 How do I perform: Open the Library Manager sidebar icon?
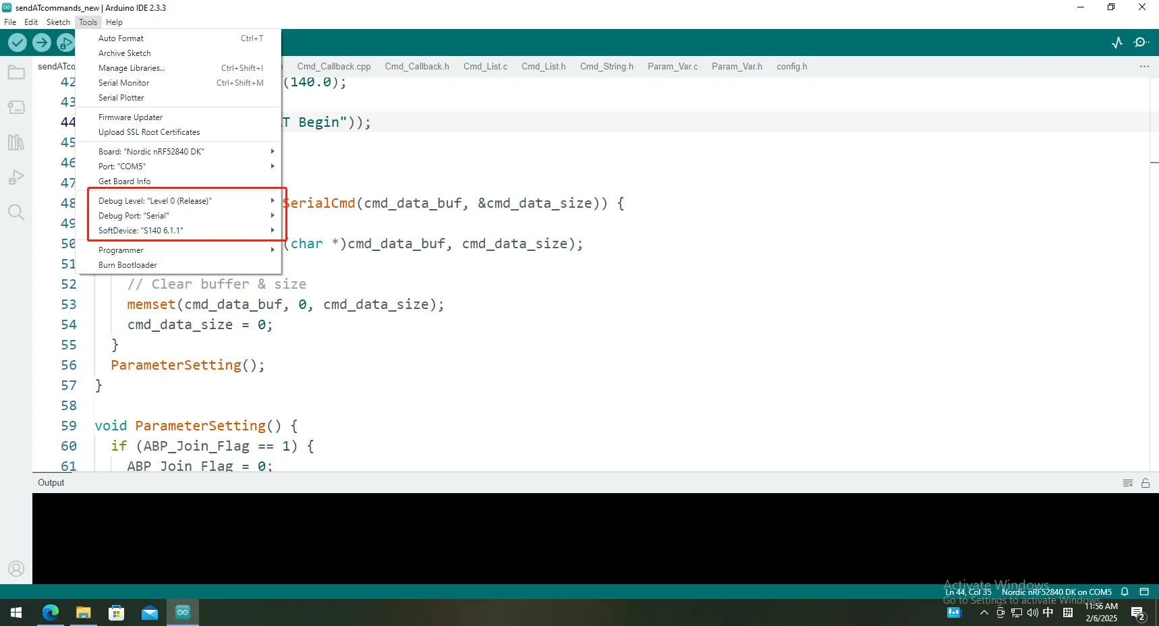click(x=16, y=142)
